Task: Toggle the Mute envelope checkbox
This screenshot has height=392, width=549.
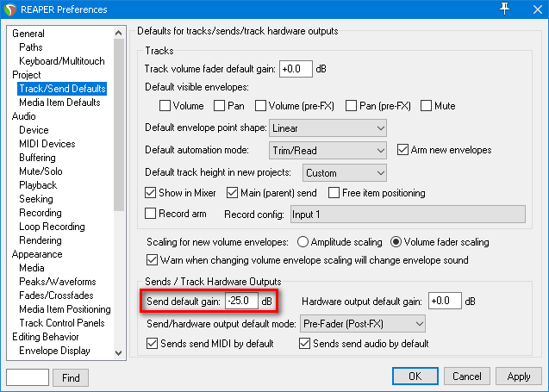Action: click(x=426, y=106)
